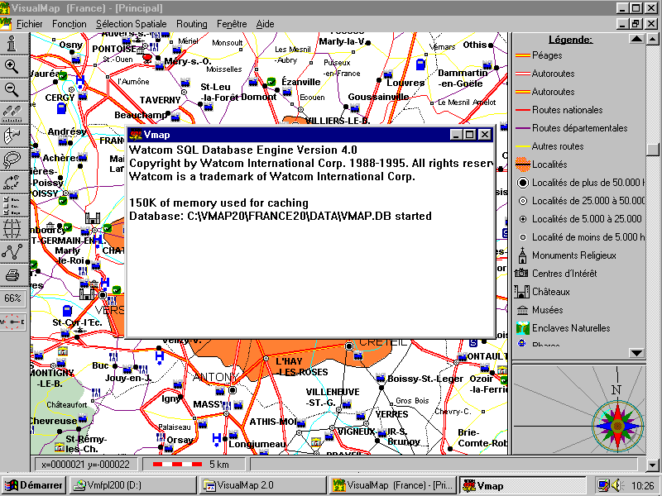Click the symbol for Localités de 25.000 à 50.000
Screen dimensions: 662x496
tap(523, 201)
